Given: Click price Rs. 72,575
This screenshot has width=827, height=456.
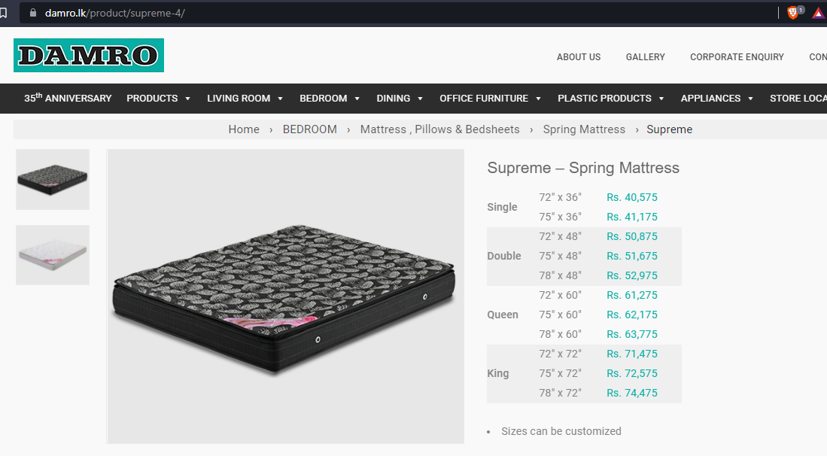Looking at the screenshot, I should 632,372.
